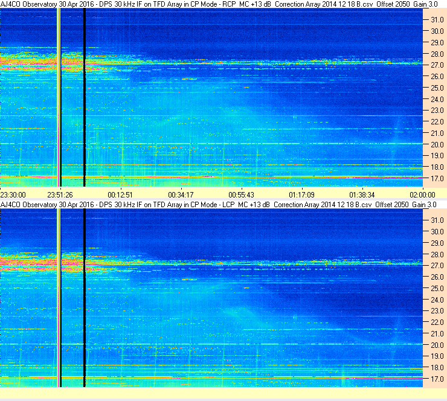The width and height of the screenshot is (447, 401).
Task: Click the 22.0 frequency label on RCP chart
Action: point(437,122)
